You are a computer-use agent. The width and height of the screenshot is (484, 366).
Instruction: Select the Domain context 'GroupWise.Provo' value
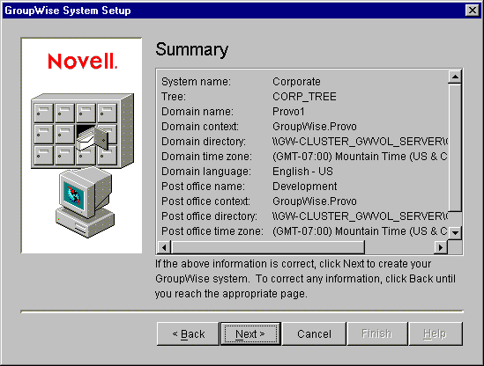315,127
